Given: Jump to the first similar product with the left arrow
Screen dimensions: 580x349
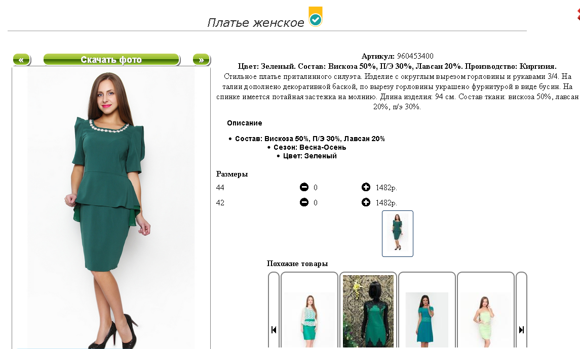Looking at the screenshot, I should click(274, 330).
